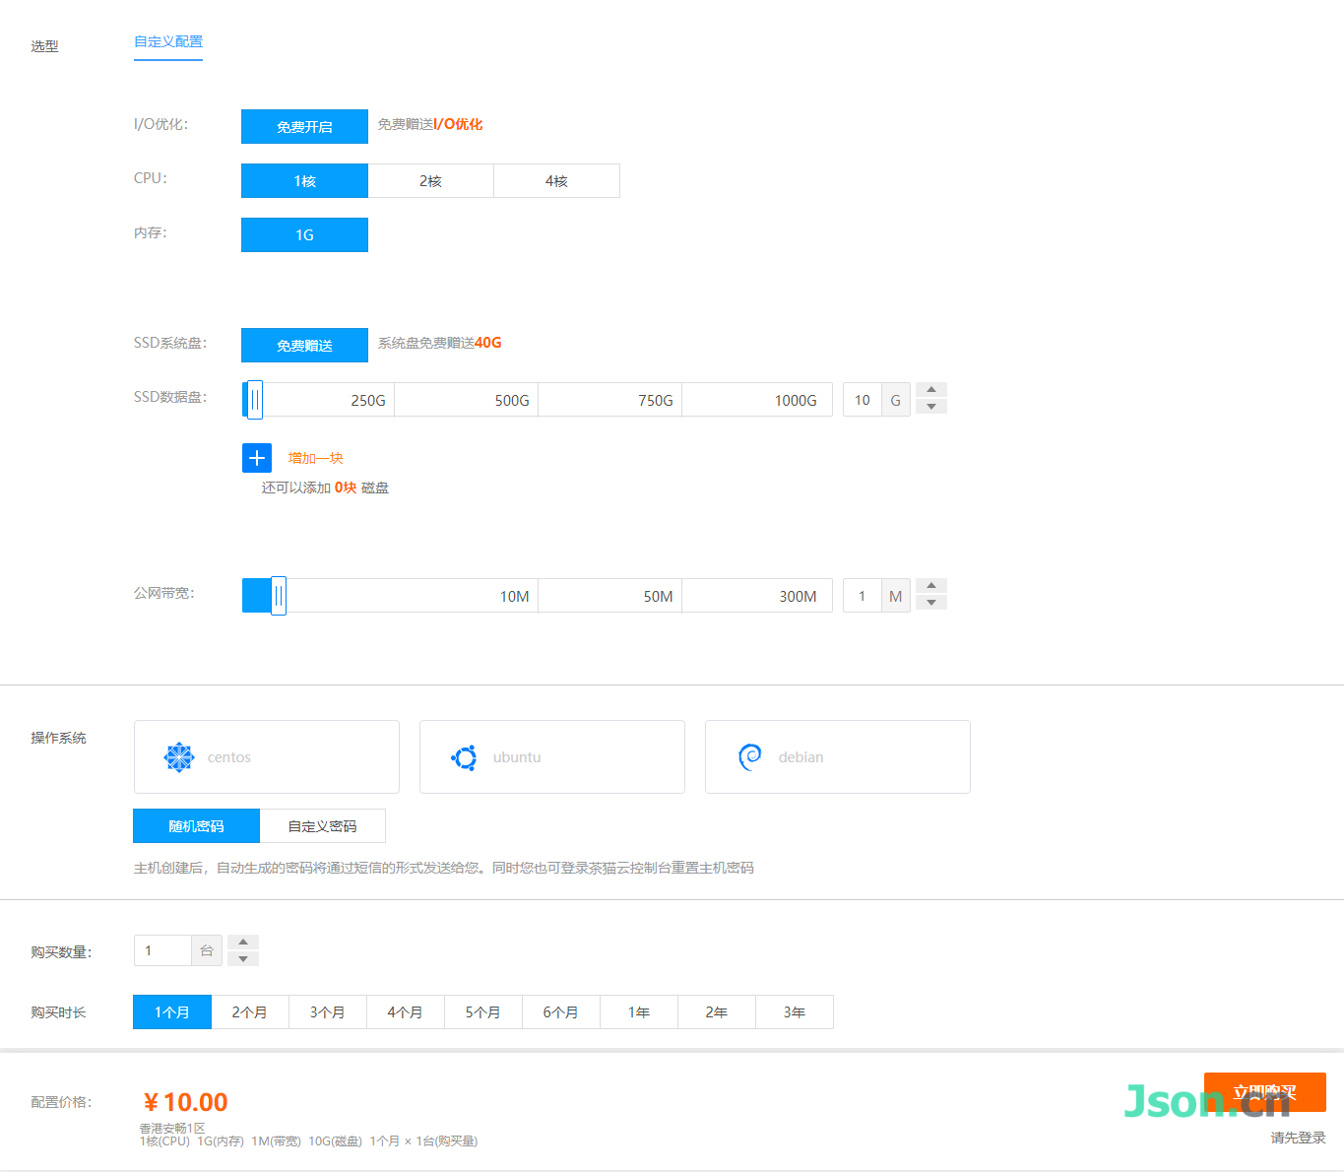1344x1172 pixels.
Task: Select 3年 purchase duration
Action: [795, 1012]
